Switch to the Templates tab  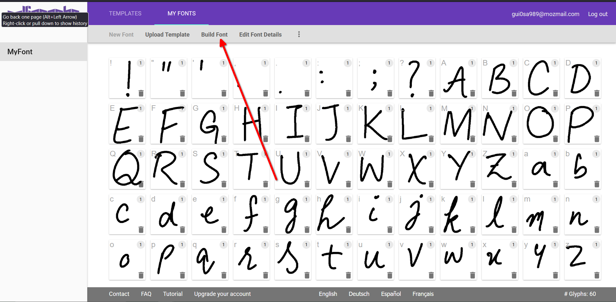(125, 13)
